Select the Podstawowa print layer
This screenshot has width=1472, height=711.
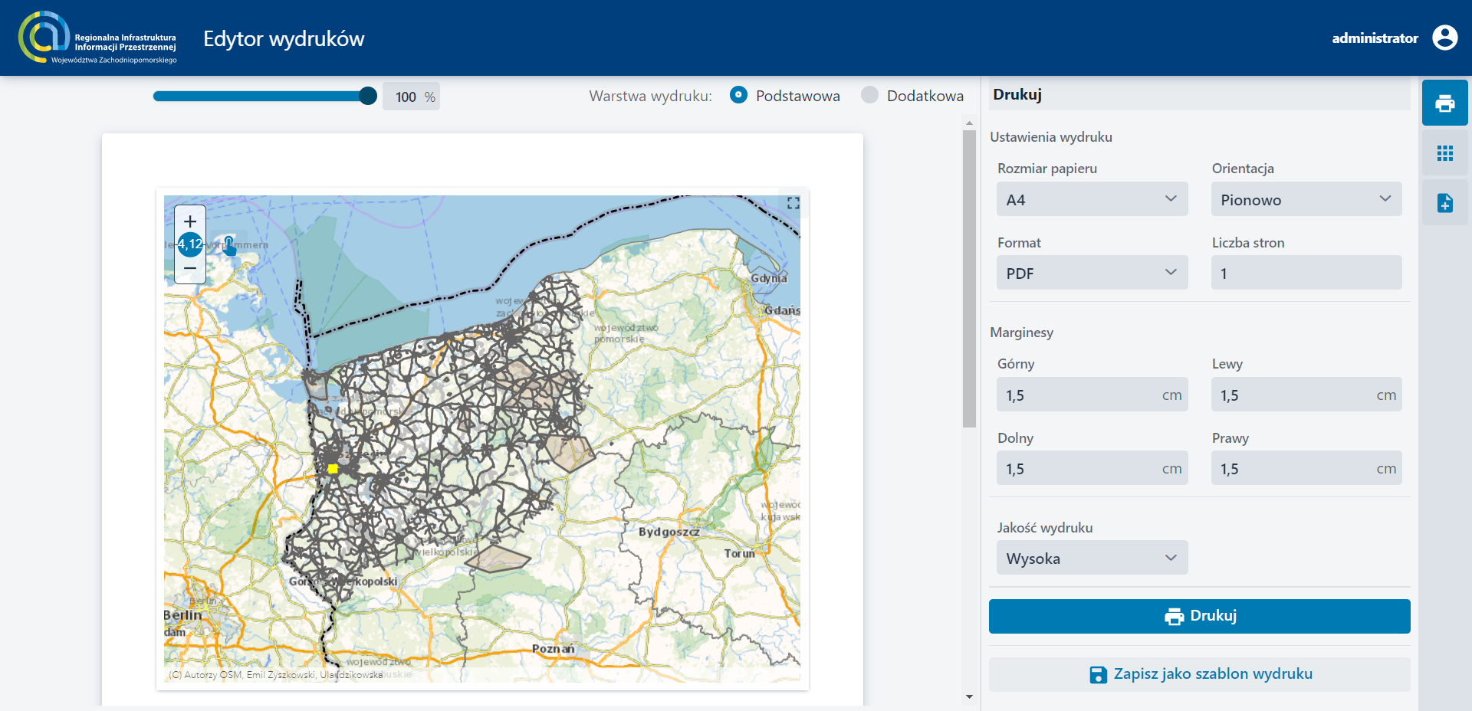tap(738, 95)
